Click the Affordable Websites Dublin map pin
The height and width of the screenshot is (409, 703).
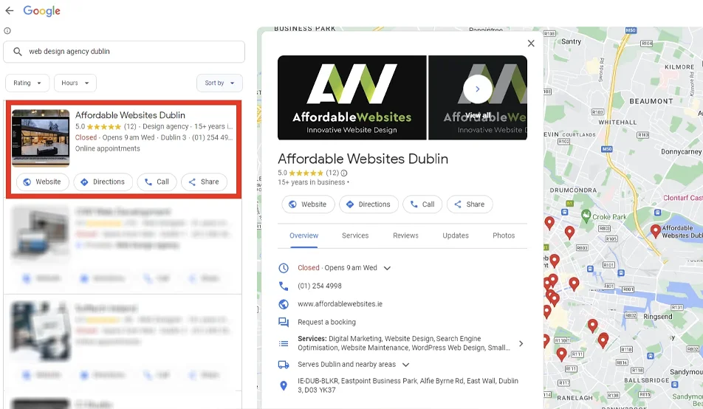(655, 230)
